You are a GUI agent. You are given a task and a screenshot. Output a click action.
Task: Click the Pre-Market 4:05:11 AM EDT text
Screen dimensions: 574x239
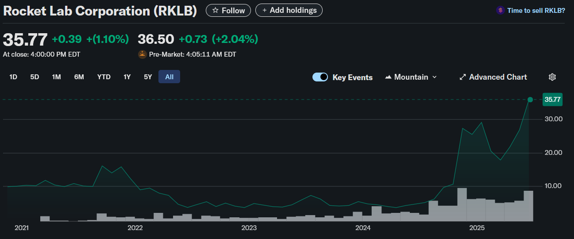tap(193, 54)
